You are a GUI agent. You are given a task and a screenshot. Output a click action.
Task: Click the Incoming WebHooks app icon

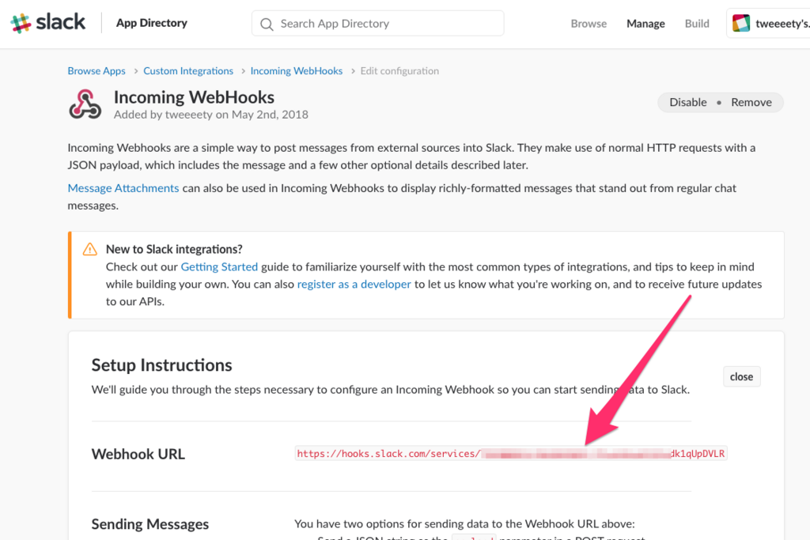tap(85, 104)
